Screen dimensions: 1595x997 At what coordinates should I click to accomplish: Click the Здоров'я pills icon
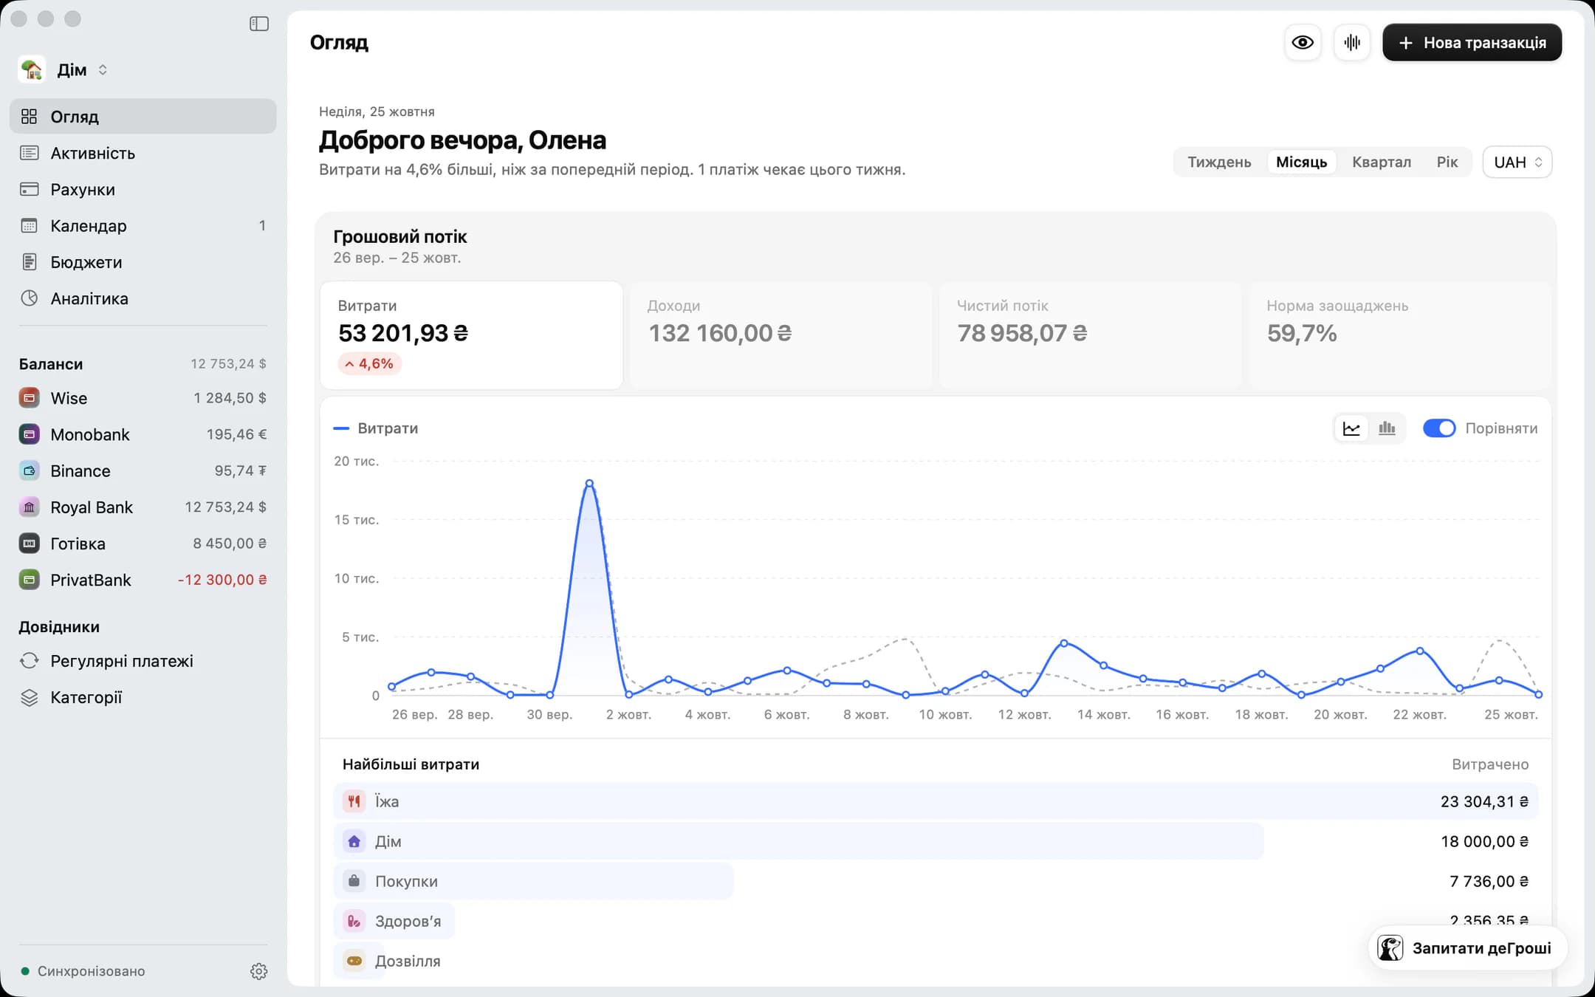click(x=354, y=921)
